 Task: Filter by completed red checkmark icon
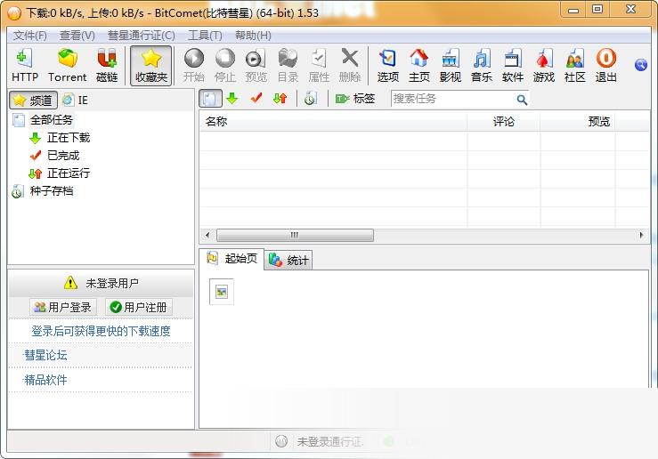256,99
